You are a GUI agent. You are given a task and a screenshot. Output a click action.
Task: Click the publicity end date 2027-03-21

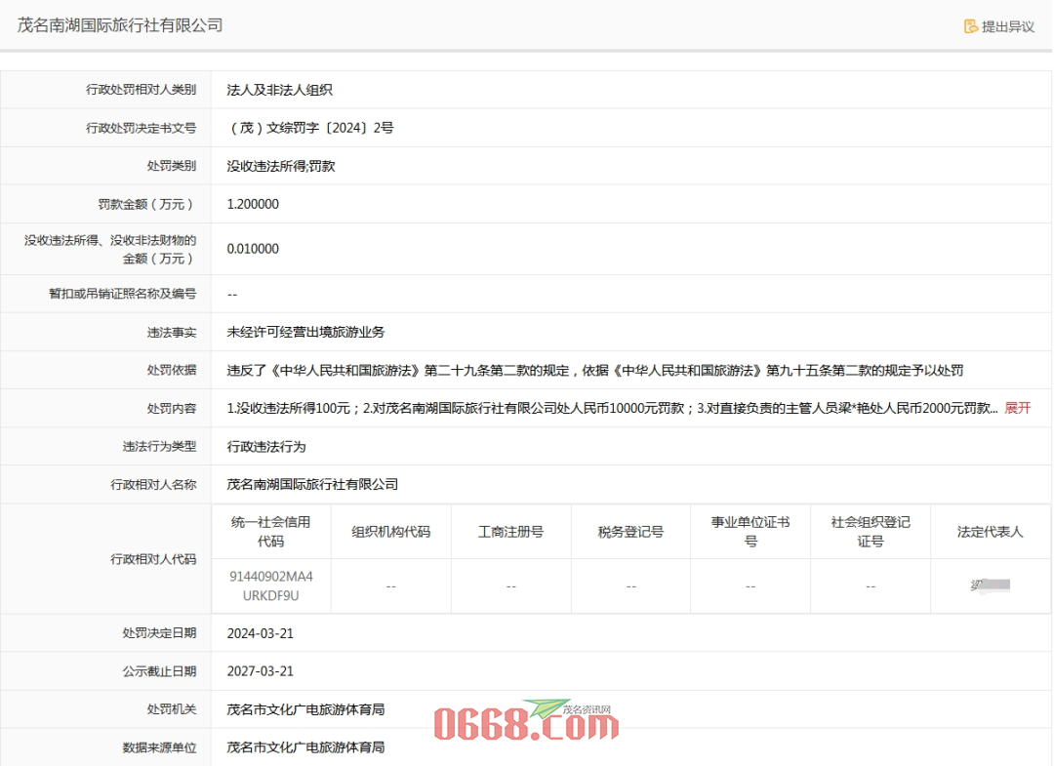tap(260, 671)
